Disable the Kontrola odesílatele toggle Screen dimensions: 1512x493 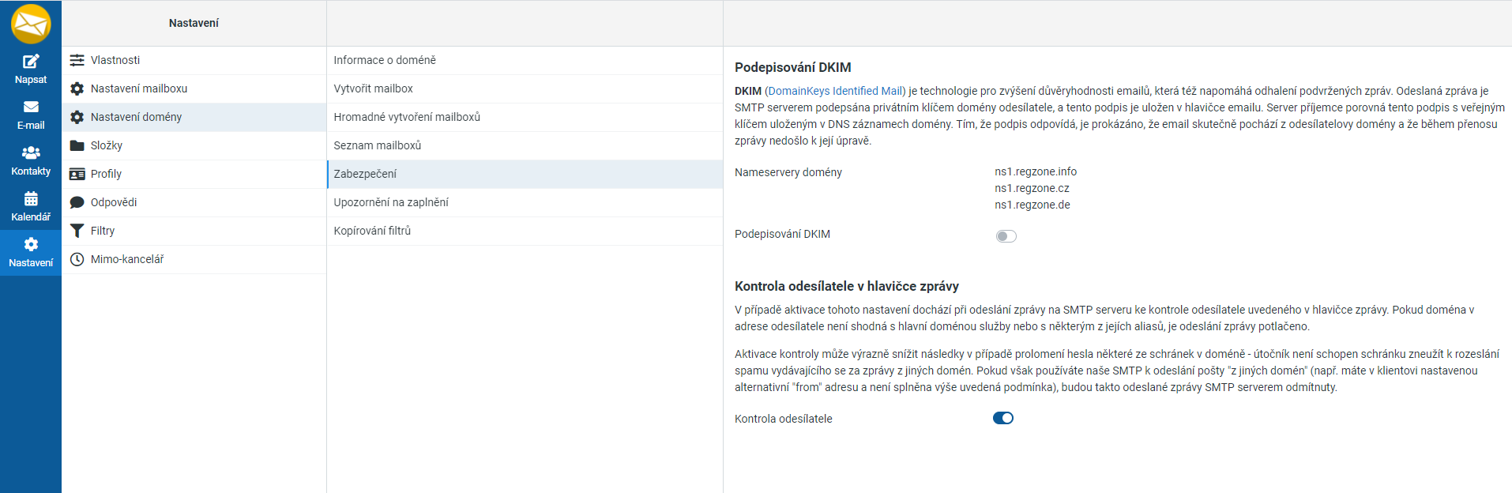[x=1003, y=419]
